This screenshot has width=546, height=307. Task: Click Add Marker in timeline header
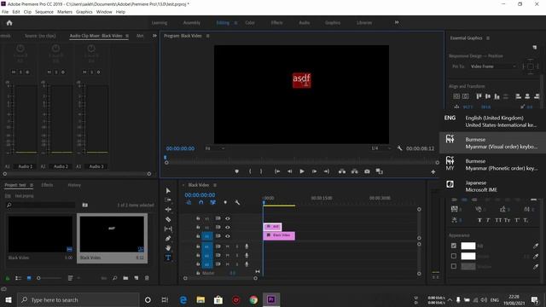click(225, 202)
